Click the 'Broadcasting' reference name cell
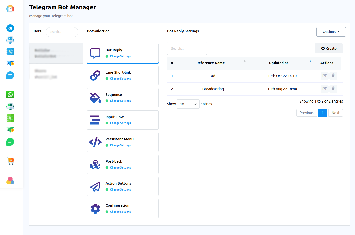This screenshot has width=355, height=235. tap(213, 89)
